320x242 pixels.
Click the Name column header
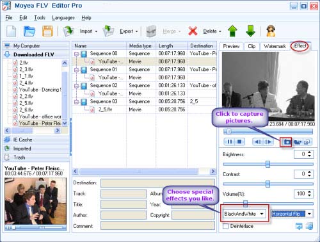(99, 46)
